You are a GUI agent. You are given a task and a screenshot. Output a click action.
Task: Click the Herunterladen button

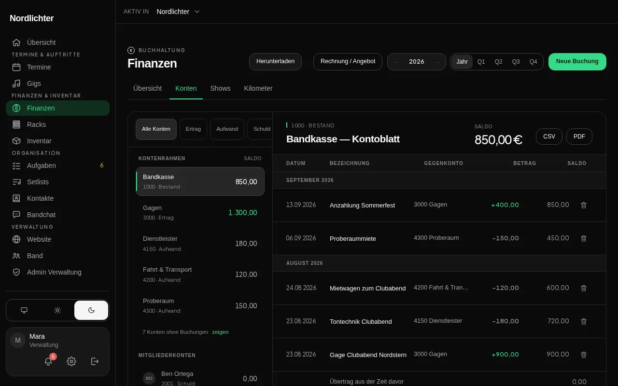point(275,62)
